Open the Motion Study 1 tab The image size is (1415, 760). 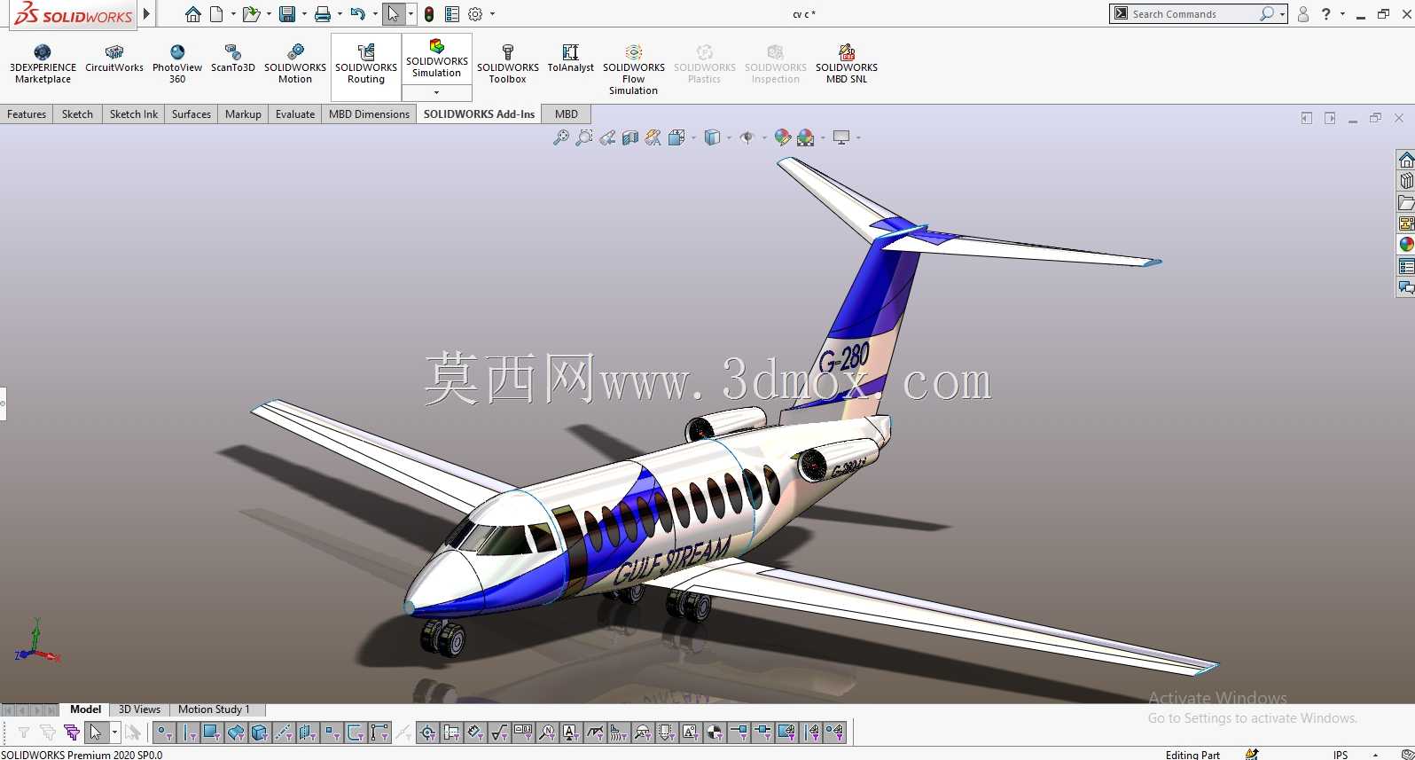click(x=214, y=709)
